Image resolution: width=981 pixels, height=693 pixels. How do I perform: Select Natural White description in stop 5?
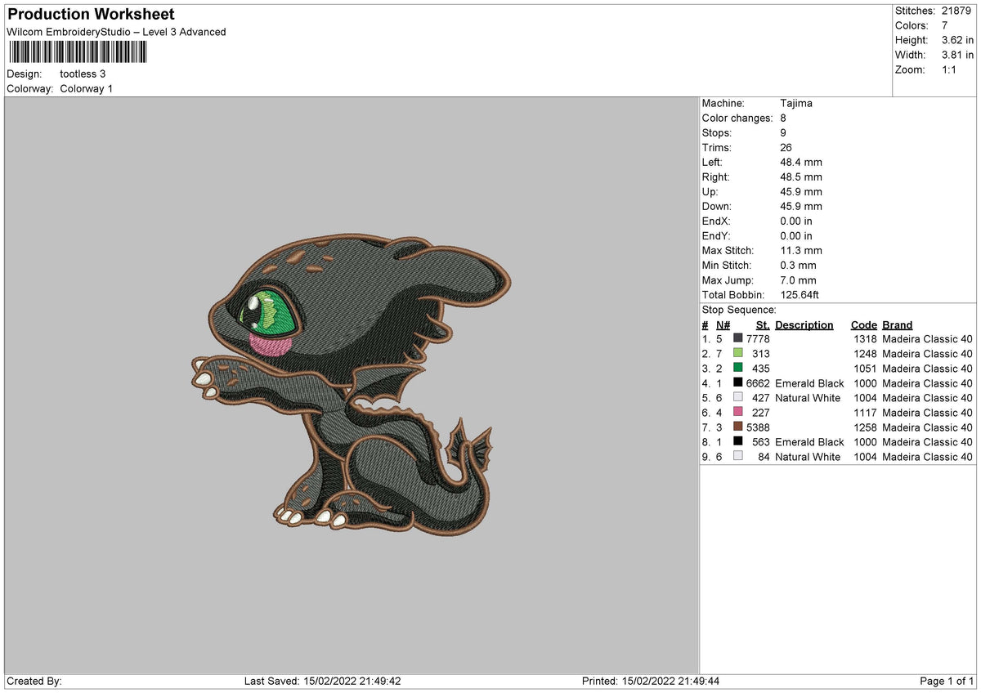click(808, 398)
